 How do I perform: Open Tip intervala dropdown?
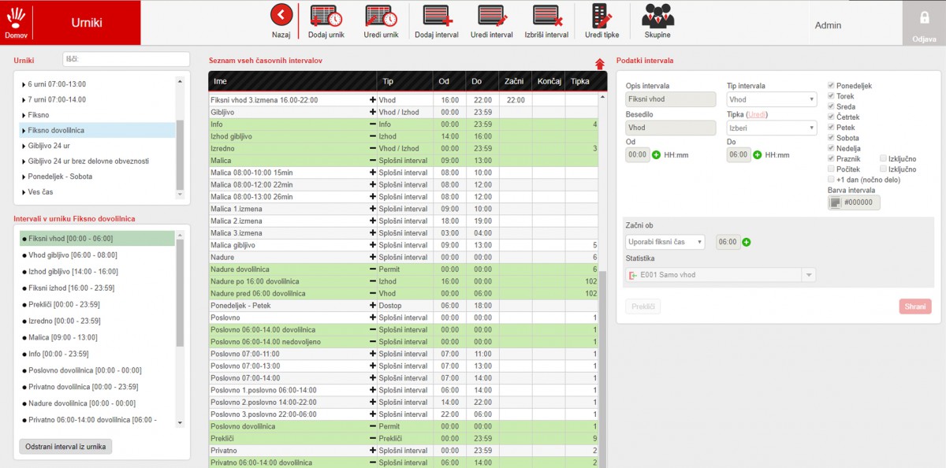pos(771,99)
